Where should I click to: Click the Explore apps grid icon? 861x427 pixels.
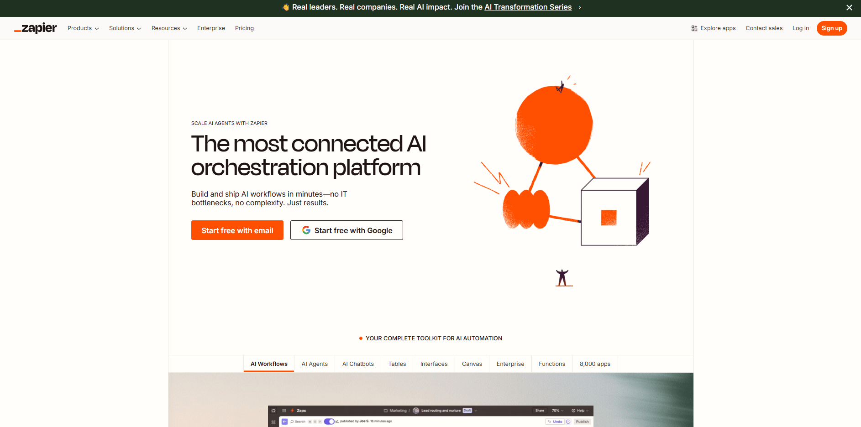click(694, 28)
